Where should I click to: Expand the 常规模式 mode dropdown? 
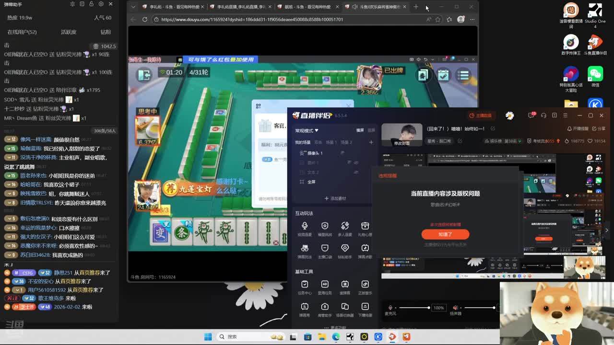point(307,130)
